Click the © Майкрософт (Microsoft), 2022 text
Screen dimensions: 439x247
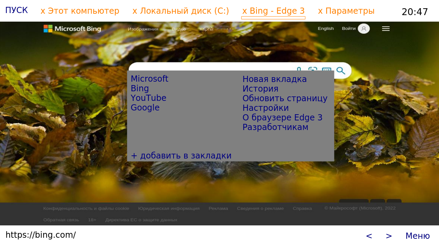click(x=360, y=208)
